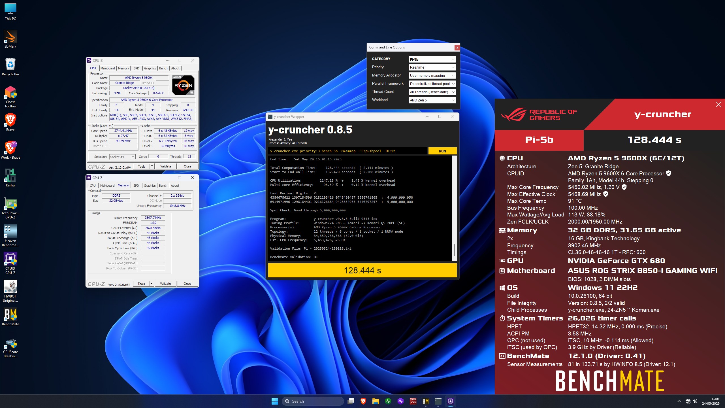Screen dimensions: 725x408
Task: Click Validate in lower CPU-Z window
Action: coord(165,284)
